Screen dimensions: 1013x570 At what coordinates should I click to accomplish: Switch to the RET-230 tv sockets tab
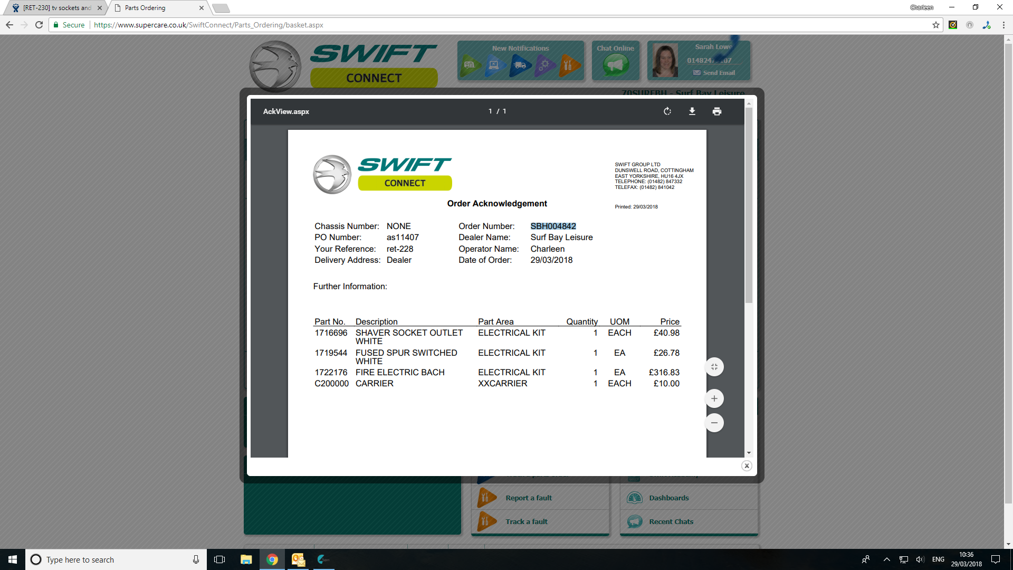[x=56, y=8]
